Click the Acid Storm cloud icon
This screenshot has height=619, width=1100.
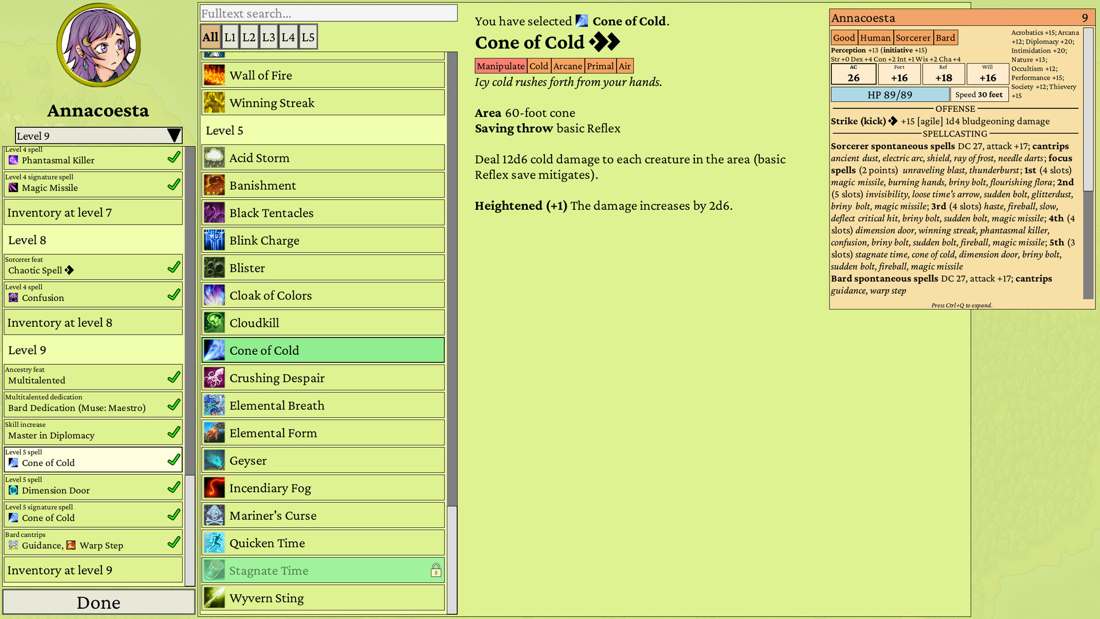tap(214, 157)
